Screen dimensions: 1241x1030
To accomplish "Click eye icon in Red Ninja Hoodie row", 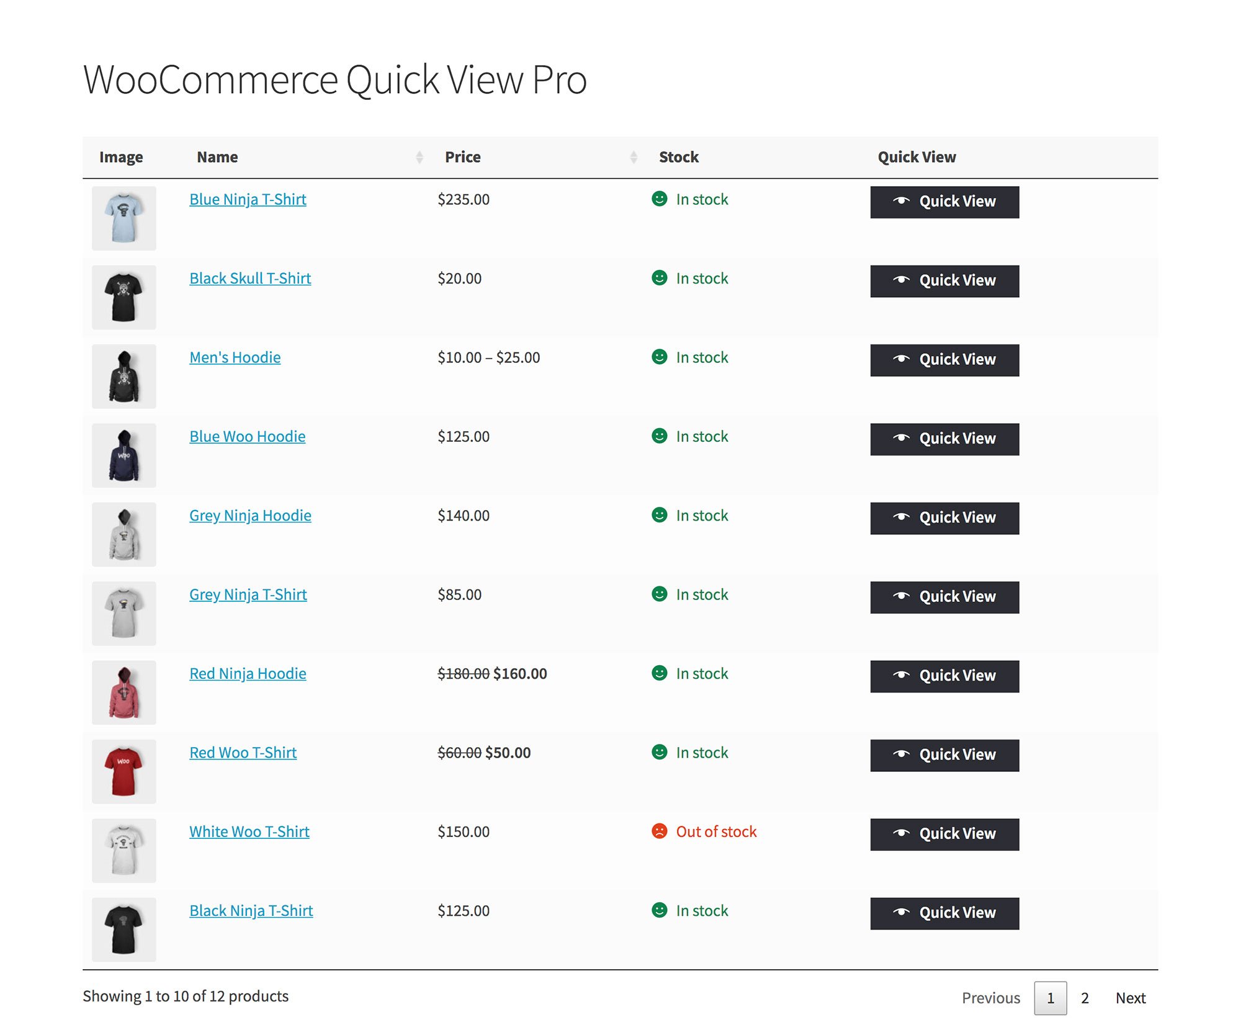I will (901, 675).
